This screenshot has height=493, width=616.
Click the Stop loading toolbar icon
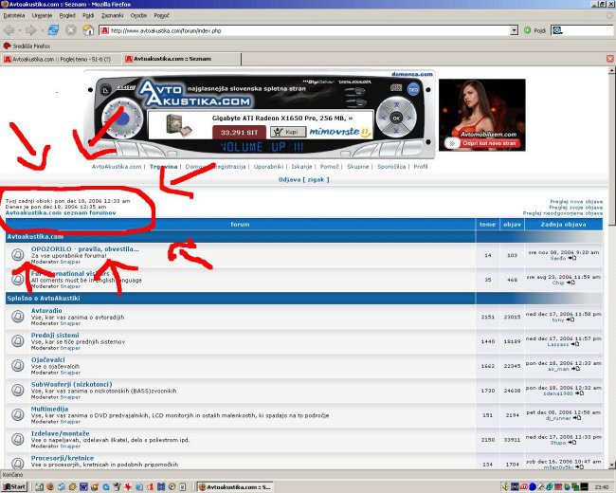(70, 30)
